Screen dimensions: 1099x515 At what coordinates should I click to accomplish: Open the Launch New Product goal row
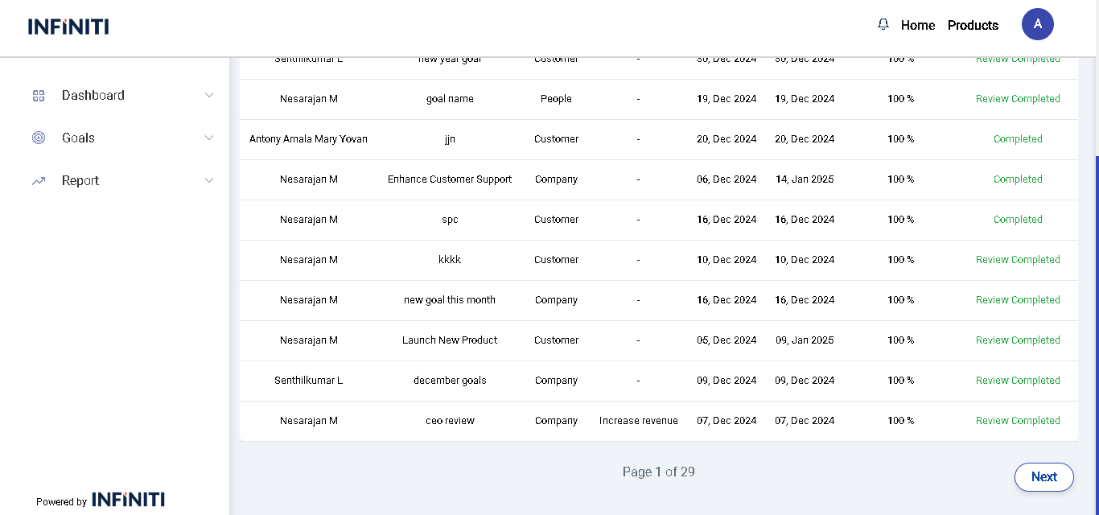pos(450,340)
